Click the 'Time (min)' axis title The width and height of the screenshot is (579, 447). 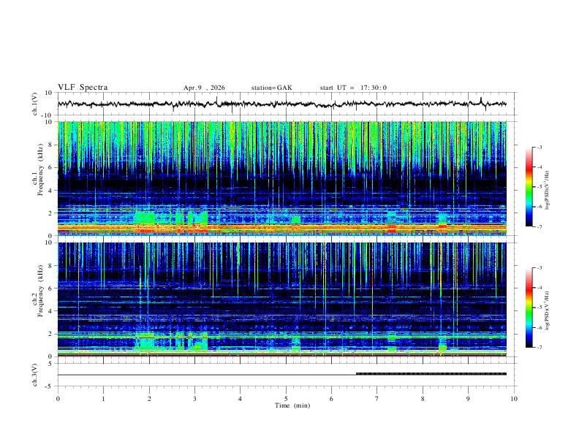pos(292,405)
